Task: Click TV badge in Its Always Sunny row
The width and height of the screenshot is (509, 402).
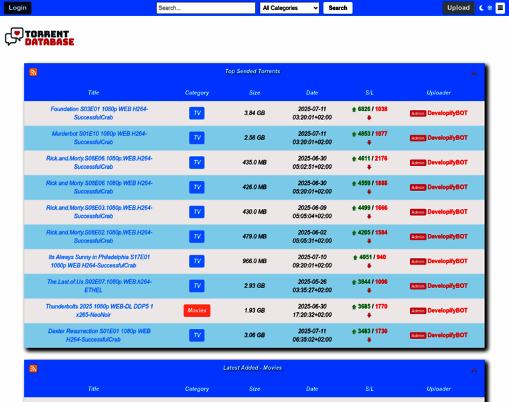Action: click(x=197, y=261)
